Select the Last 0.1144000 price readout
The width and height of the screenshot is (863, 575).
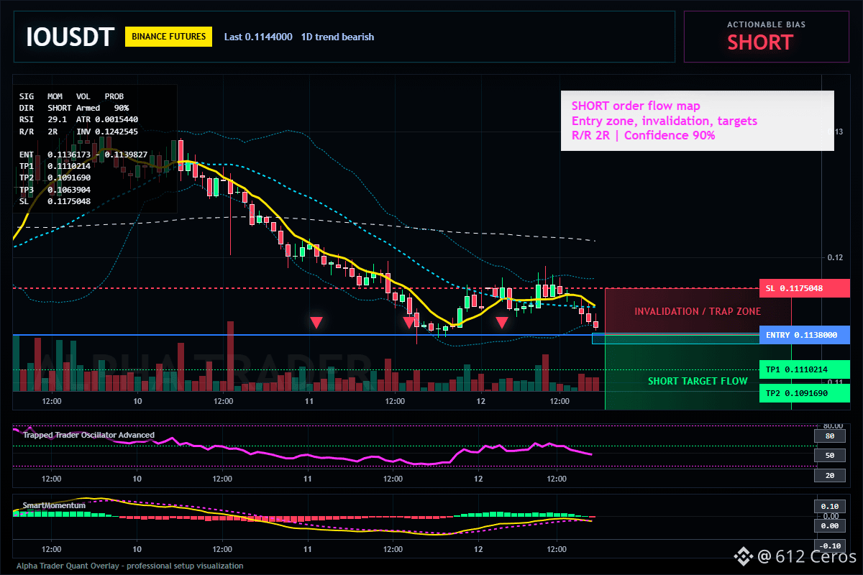tap(258, 37)
